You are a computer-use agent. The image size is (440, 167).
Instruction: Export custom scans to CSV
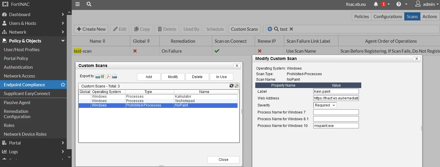[98, 77]
